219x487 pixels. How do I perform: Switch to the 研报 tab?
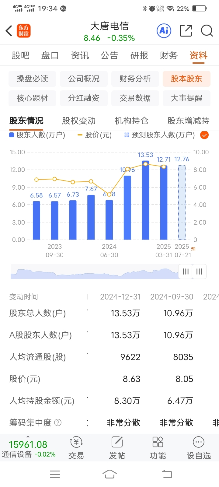click(139, 55)
